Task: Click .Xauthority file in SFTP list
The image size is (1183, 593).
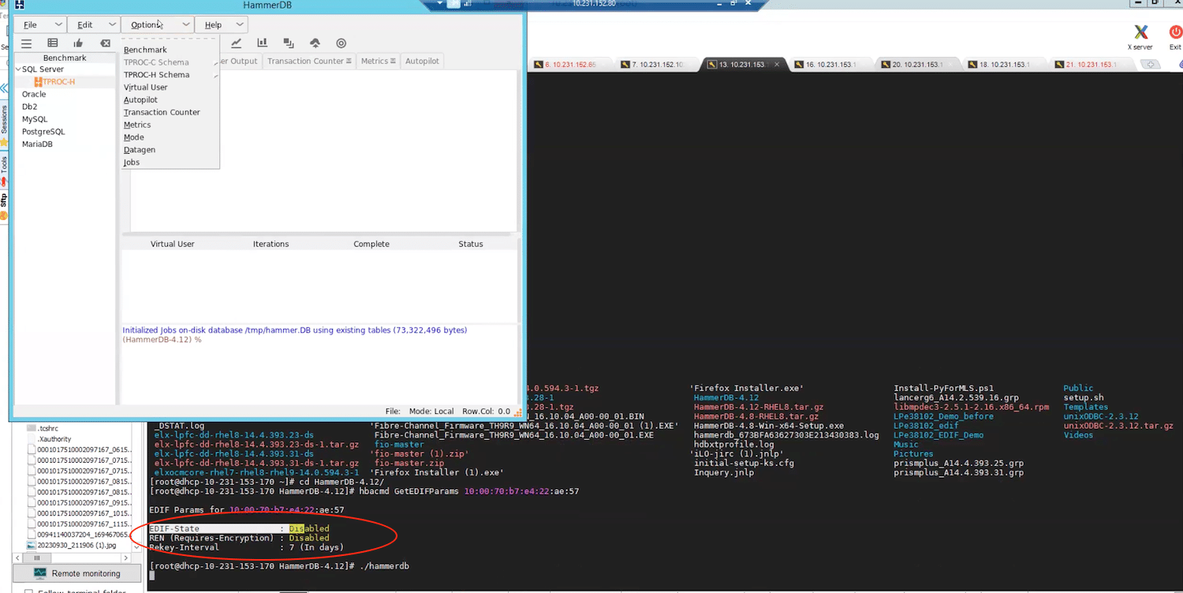Action: click(x=54, y=439)
